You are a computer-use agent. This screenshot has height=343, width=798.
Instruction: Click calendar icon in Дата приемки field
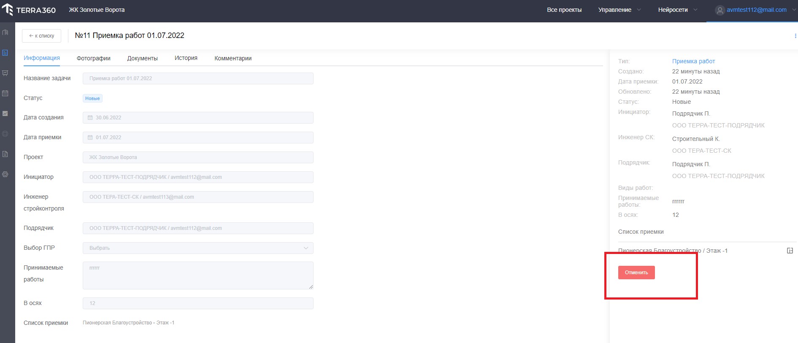(x=90, y=138)
